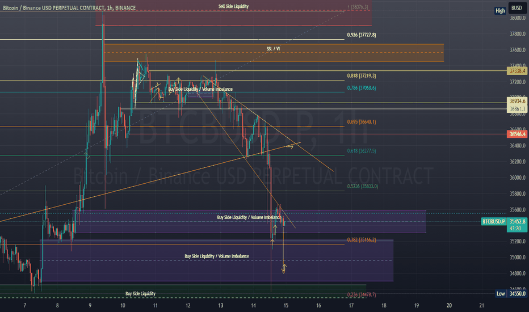Screen dimensions: 529x312
Task: Select the 0.786 (37068.6) fib label
Action: pyautogui.click(x=362, y=88)
